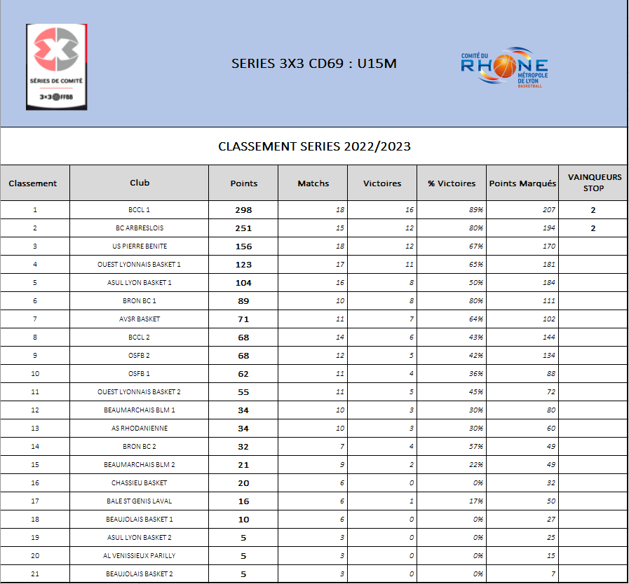629x584 pixels.
Task: Select the club cell "ASUL LYON BASKET 1"
Action: pyautogui.click(x=140, y=283)
